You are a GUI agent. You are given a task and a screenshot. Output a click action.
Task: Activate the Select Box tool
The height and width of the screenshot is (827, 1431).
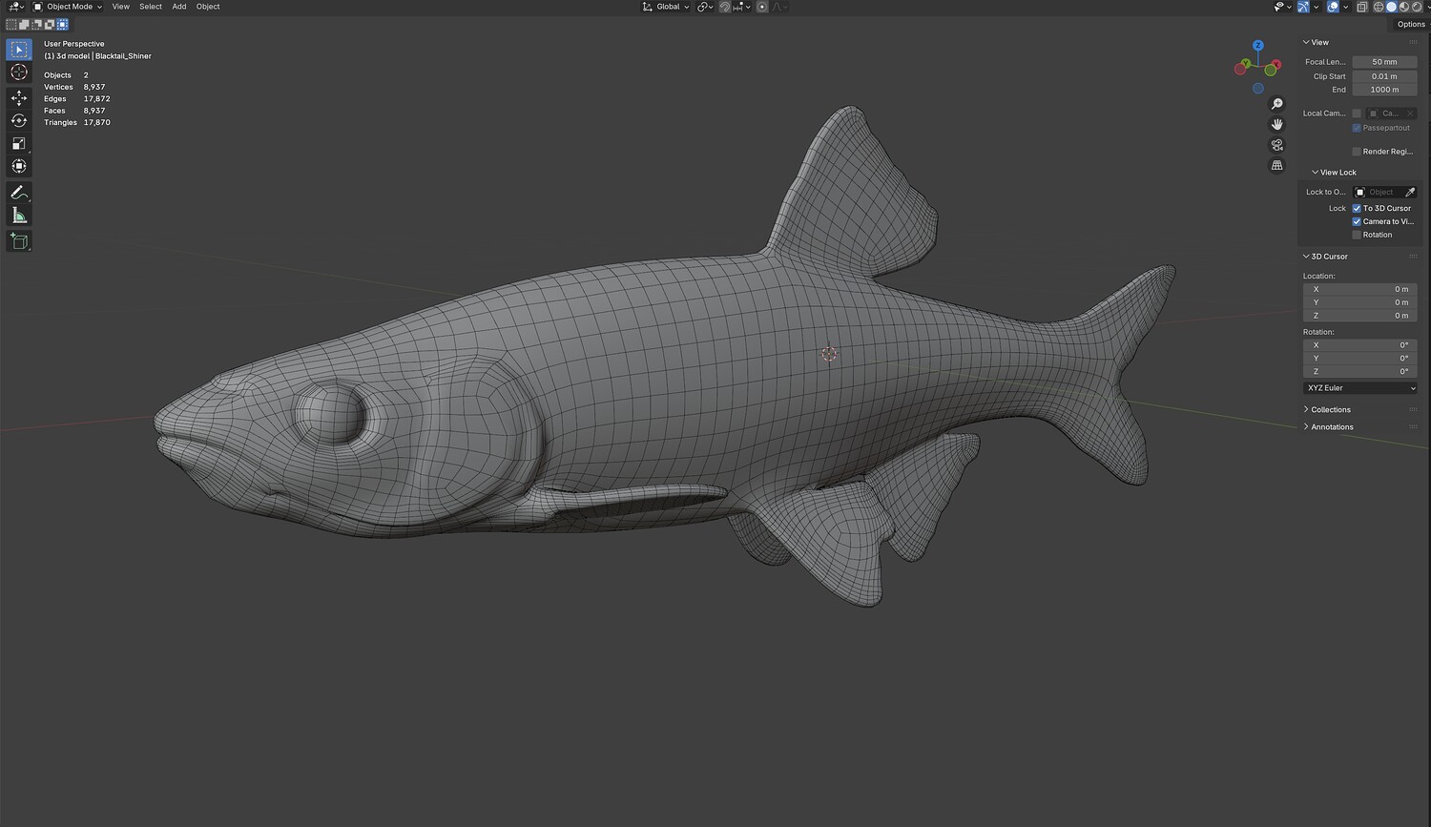tap(19, 50)
